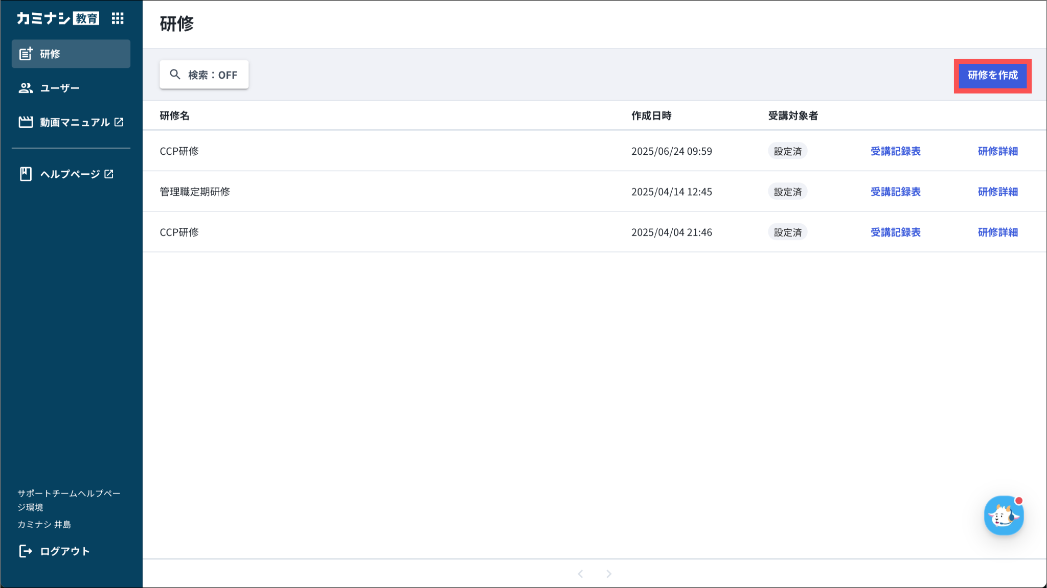Open 研修詳細 for 管理職定期研修

[997, 192]
